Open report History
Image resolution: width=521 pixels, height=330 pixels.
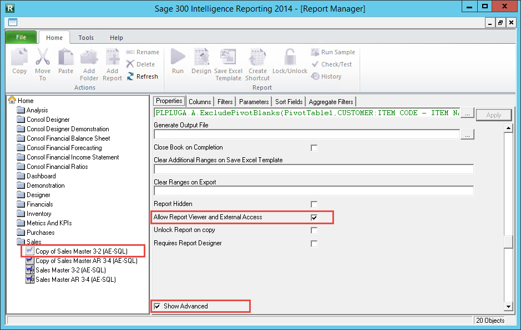click(x=326, y=76)
